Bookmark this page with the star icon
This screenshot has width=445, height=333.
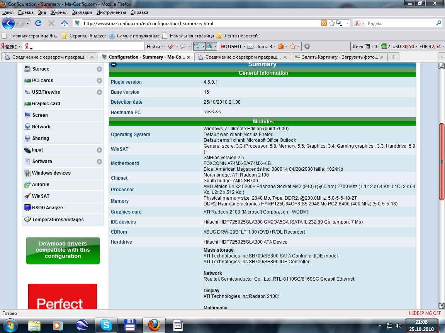[x=331, y=23]
